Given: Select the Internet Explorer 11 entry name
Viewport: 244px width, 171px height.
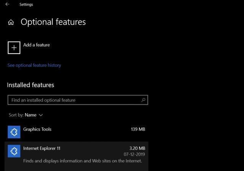Looking at the screenshot, I should (42, 148).
